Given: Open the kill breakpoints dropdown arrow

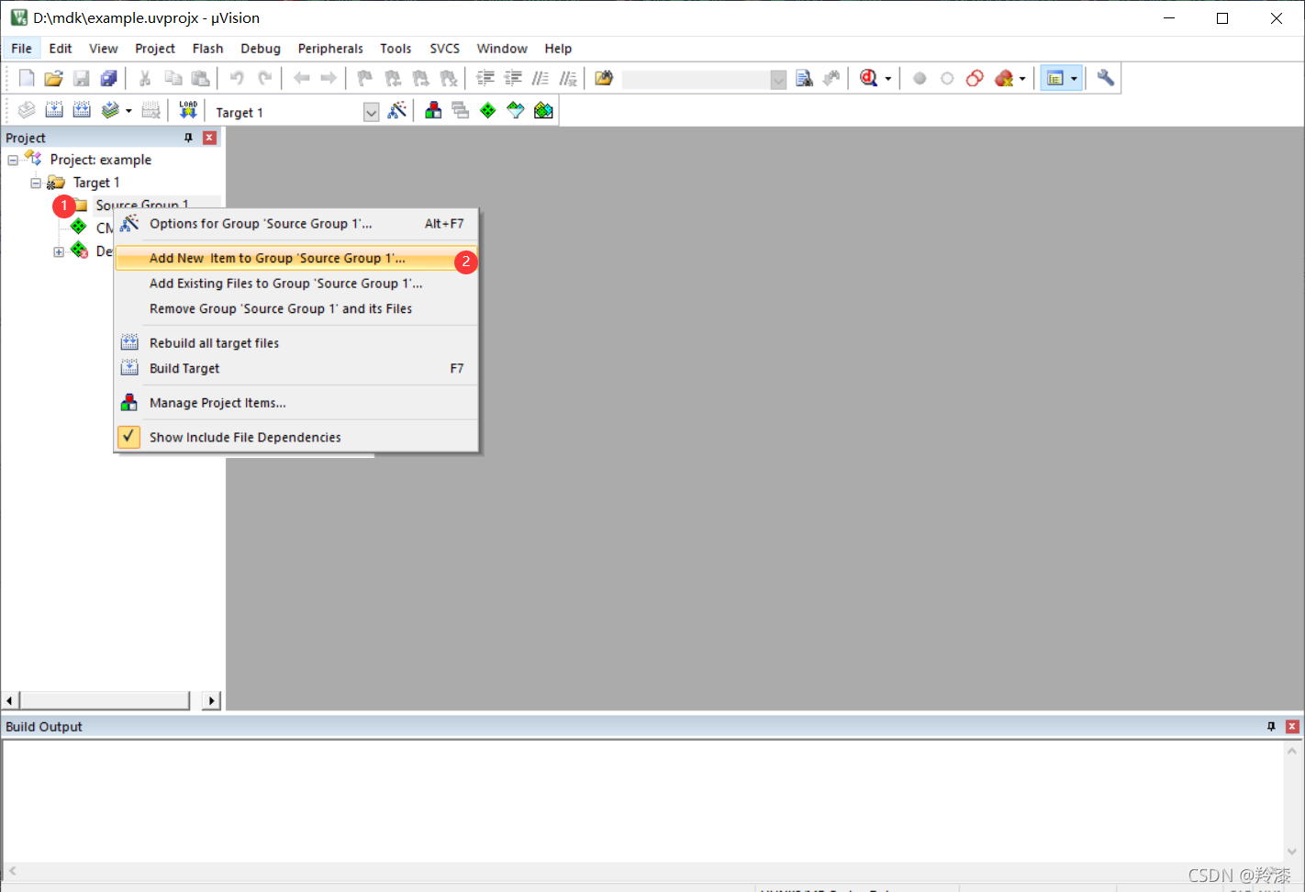Looking at the screenshot, I should (1022, 79).
